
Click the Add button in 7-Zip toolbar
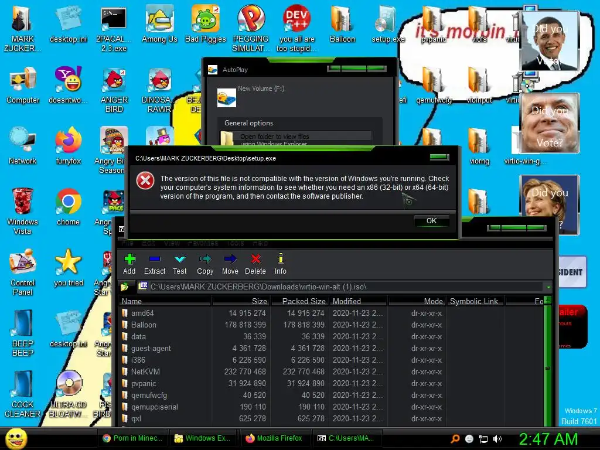point(129,264)
